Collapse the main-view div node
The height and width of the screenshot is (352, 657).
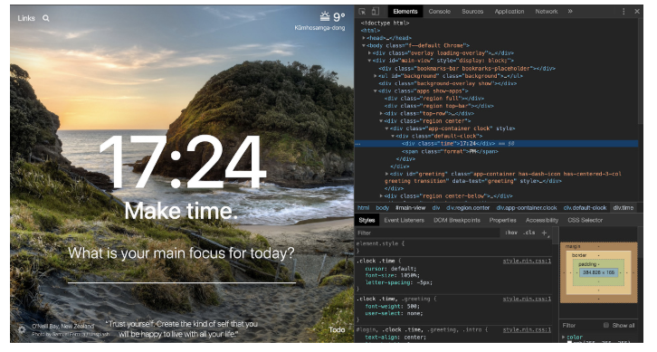[x=369, y=61]
